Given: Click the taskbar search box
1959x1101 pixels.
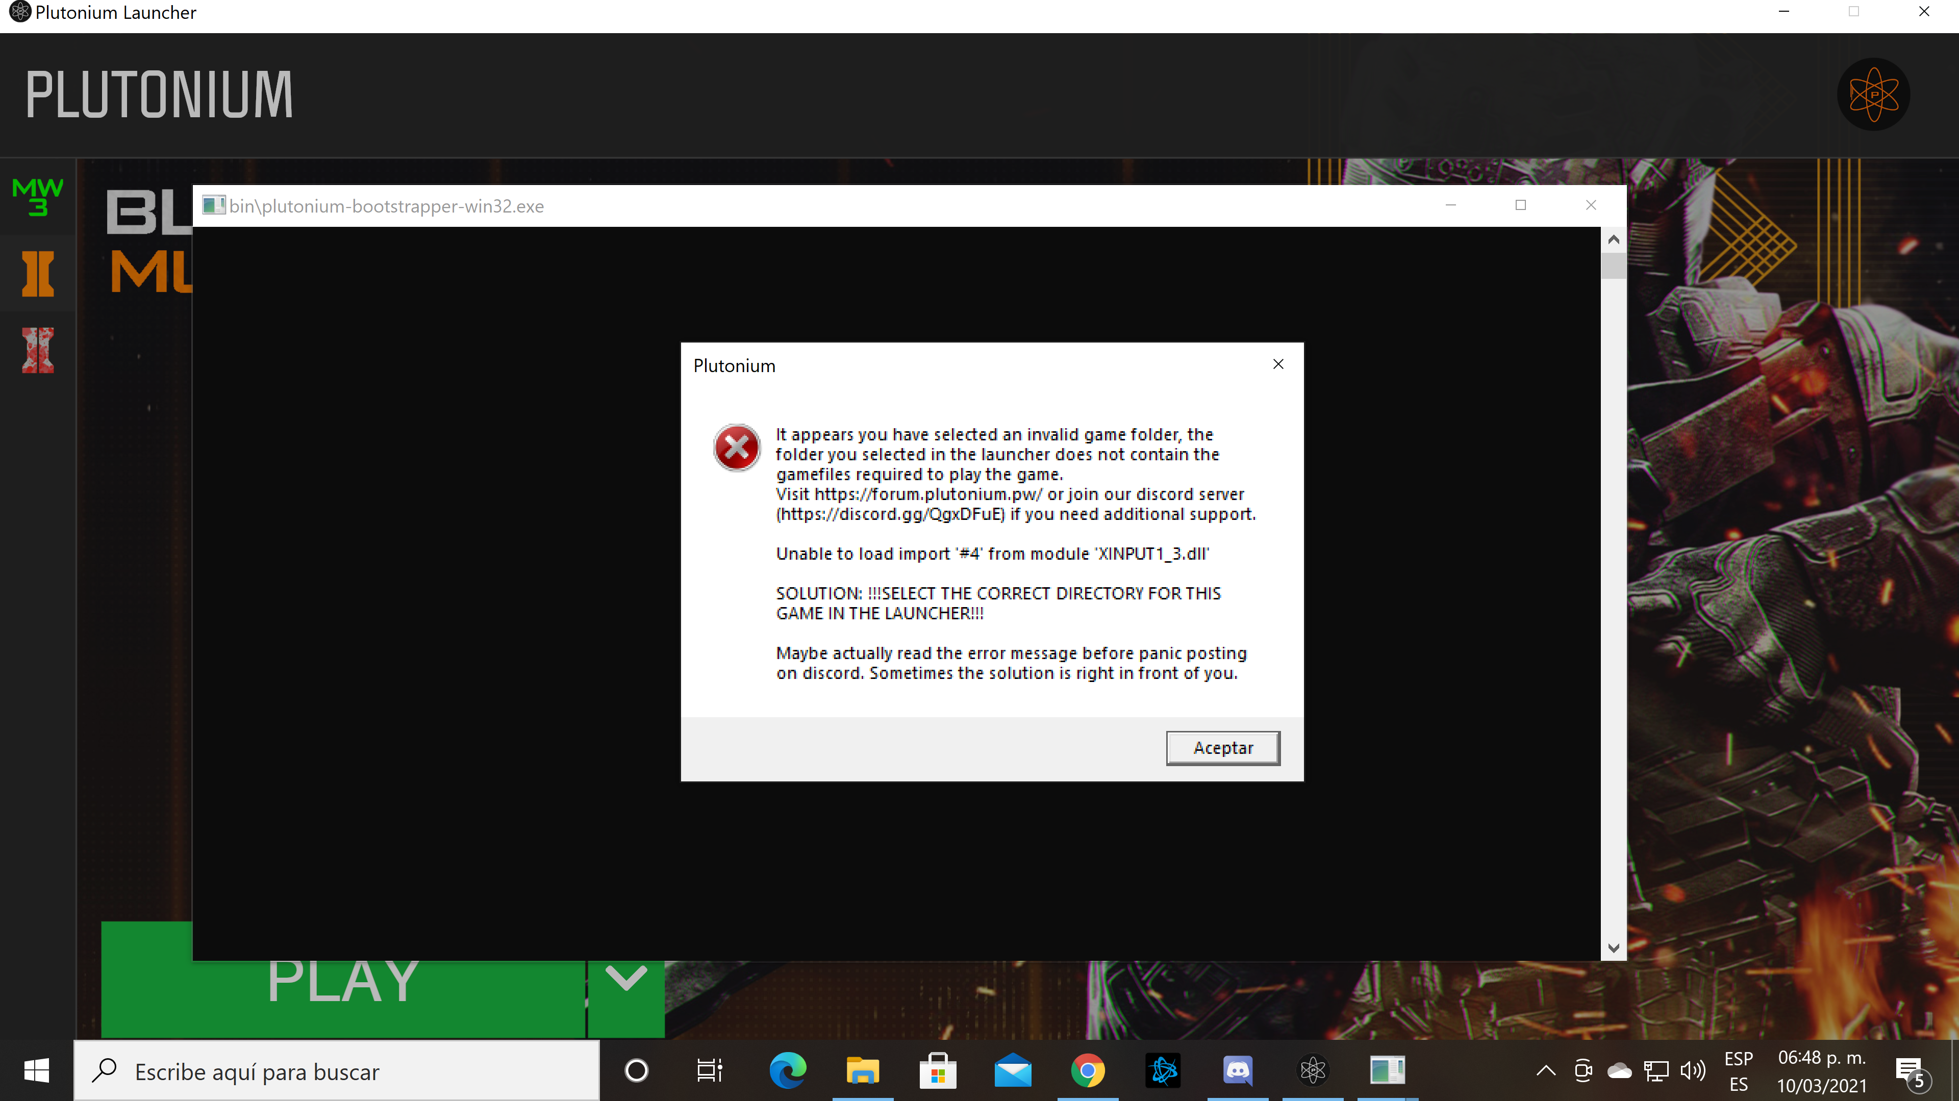Looking at the screenshot, I should (337, 1070).
